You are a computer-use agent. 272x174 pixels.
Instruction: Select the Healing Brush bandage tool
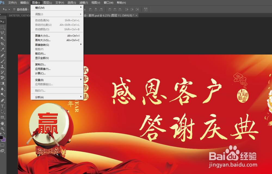[2, 56]
